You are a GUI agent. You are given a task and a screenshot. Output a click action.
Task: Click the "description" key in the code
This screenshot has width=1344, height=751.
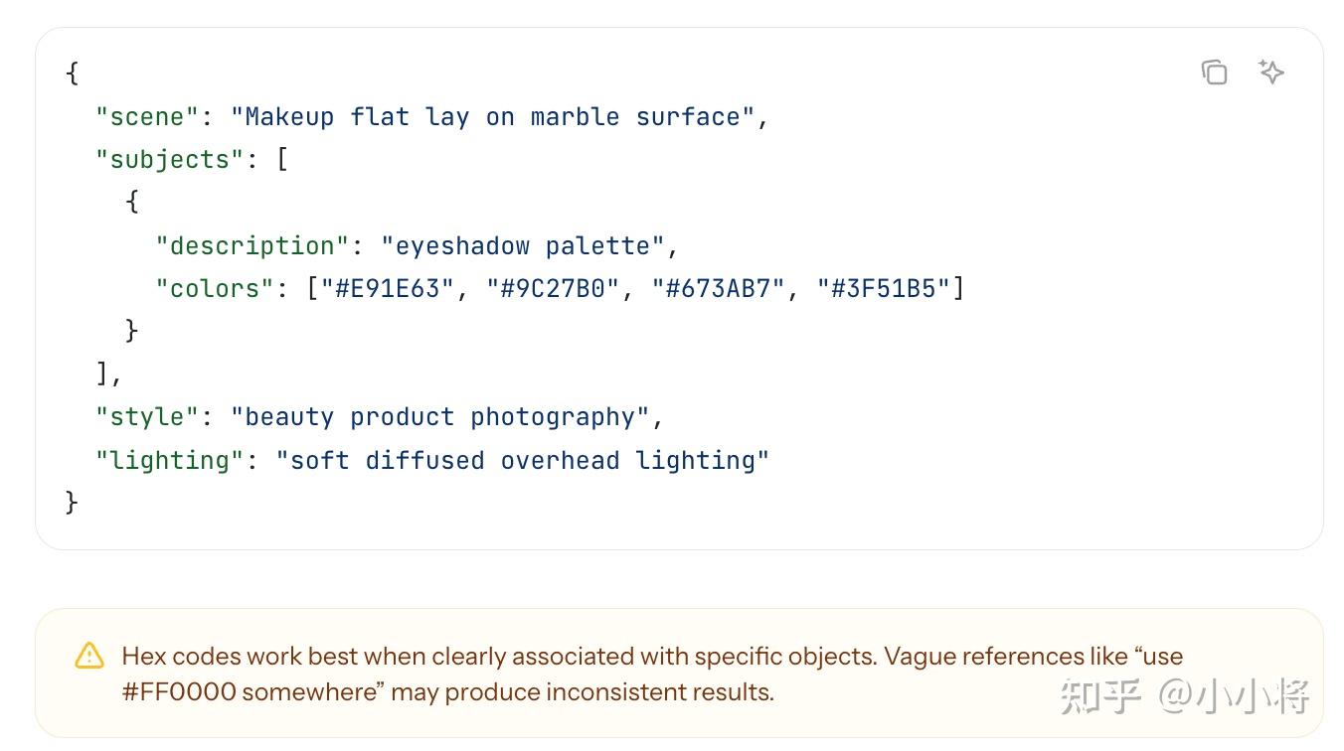252,245
